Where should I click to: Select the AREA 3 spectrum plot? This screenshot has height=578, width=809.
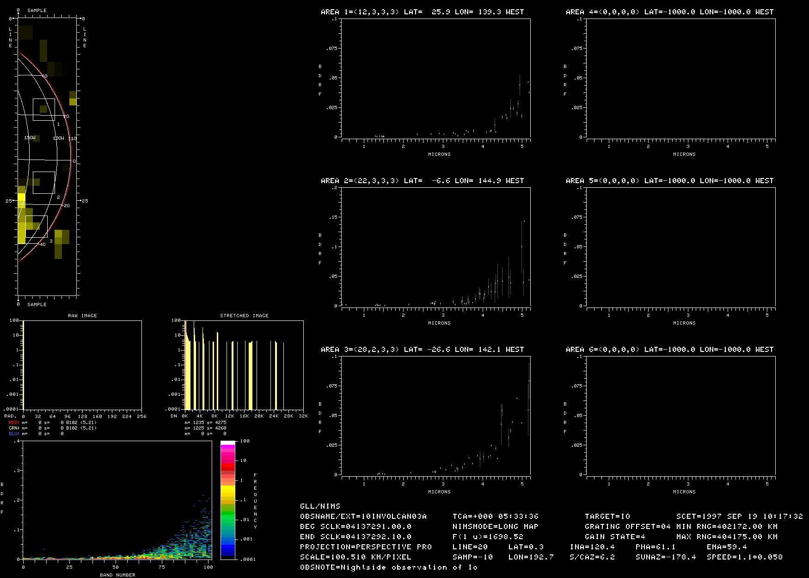point(435,416)
